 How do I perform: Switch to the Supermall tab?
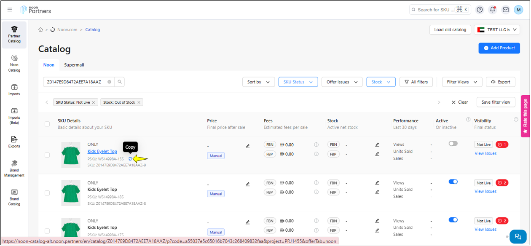pyautogui.click(x=74, y=65)
